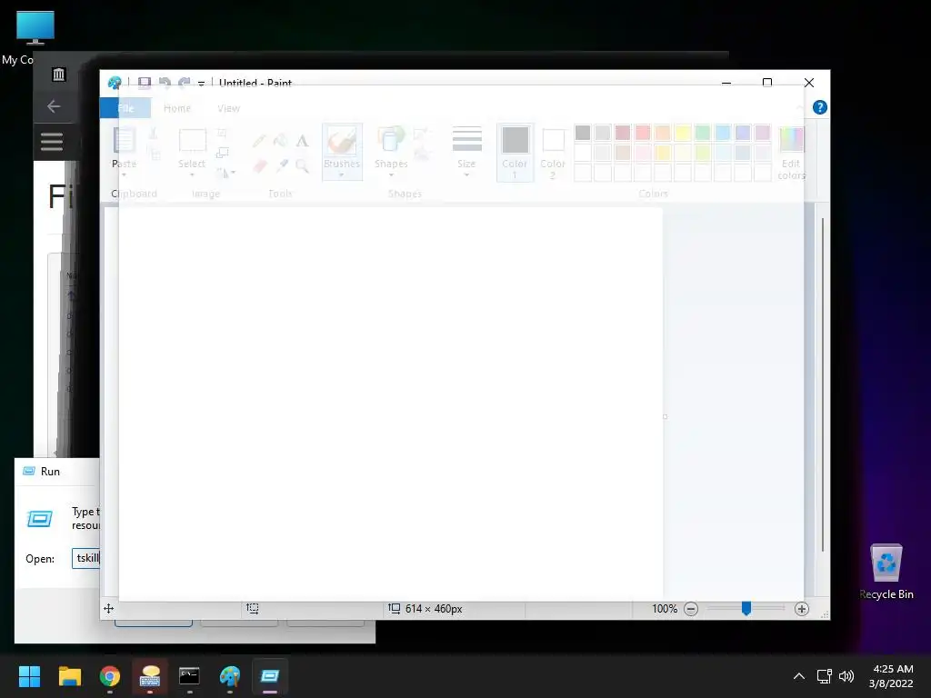Screen dimensions: 931x698
Task: Open File Explorer from taskbar
Action: point(69,676)
